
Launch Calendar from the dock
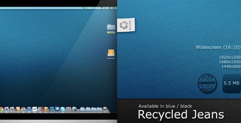click(x=24, y=109)
